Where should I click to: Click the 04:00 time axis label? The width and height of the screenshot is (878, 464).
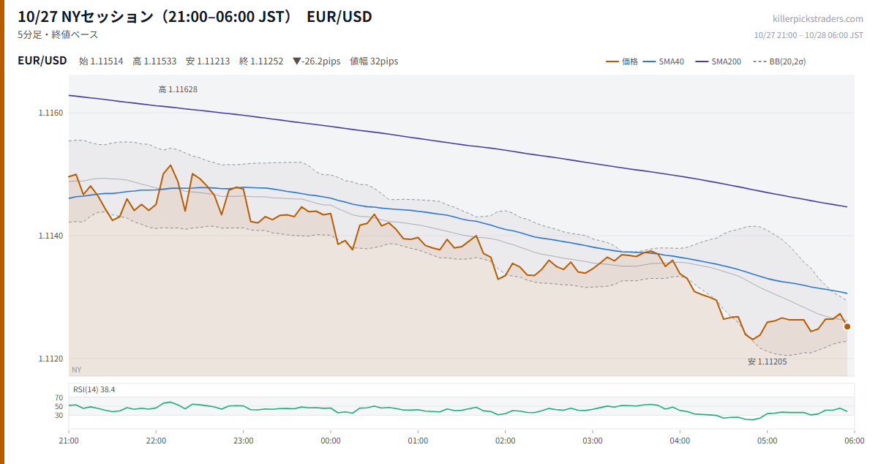point(680,441)
